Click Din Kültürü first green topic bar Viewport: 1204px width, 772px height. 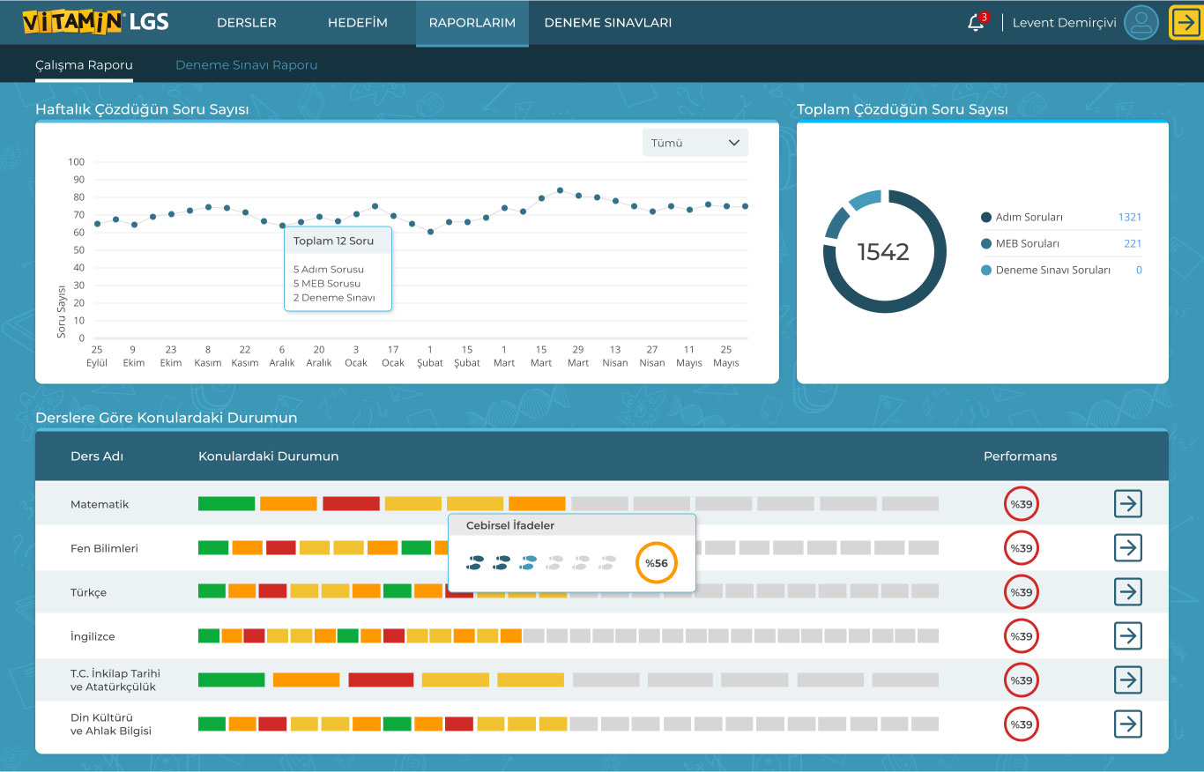[x=212, y=724]
